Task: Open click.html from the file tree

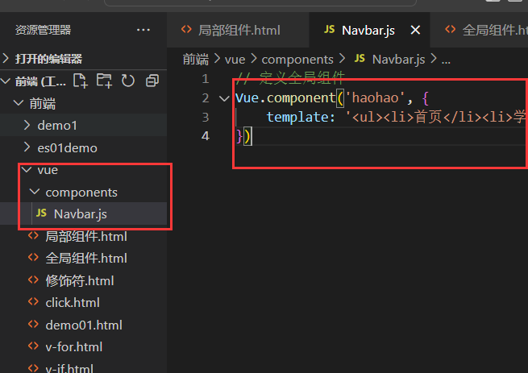Action: point(73,303)
